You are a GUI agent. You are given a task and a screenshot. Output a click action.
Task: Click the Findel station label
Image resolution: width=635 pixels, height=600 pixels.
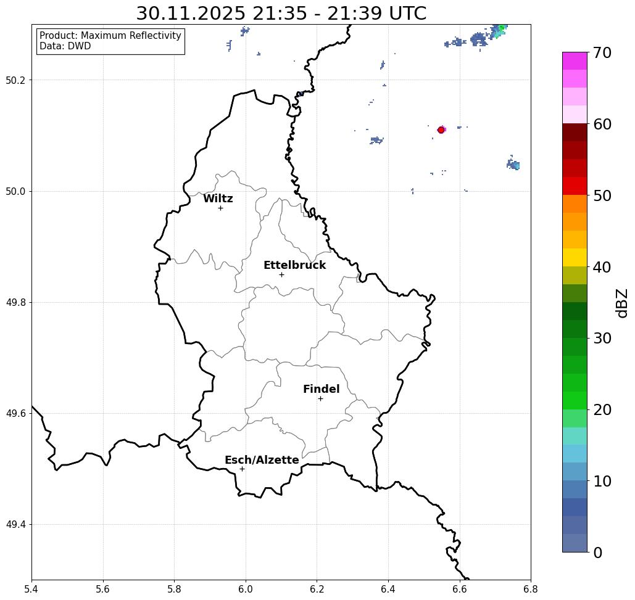[321, 389]
